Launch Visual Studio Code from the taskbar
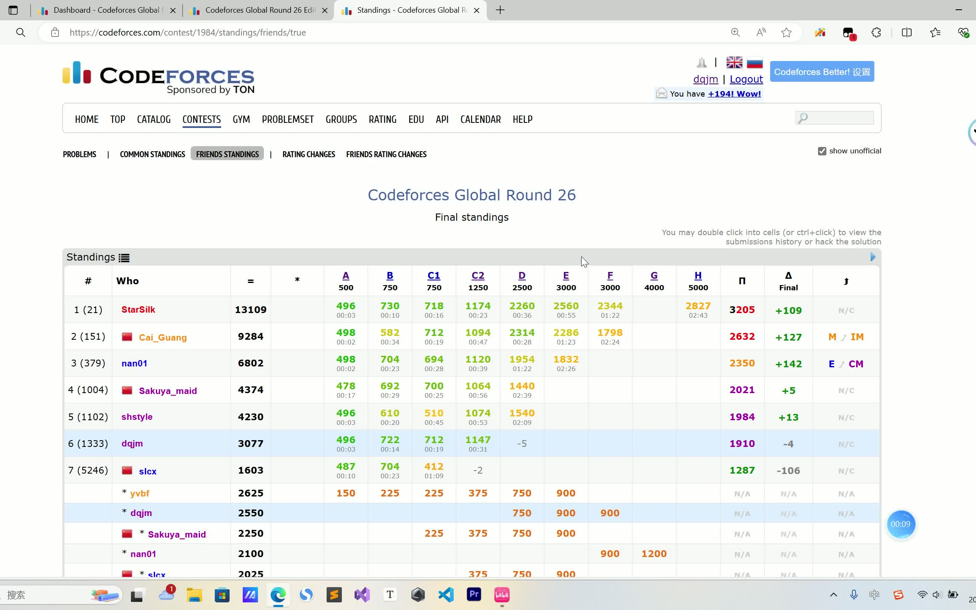This screenshot has height=610, width=976. (446, 595)
